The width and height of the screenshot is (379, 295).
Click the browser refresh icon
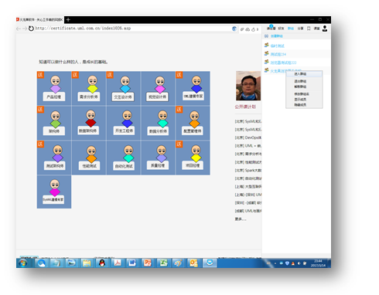pyautogui.click(x=31, y=29)
